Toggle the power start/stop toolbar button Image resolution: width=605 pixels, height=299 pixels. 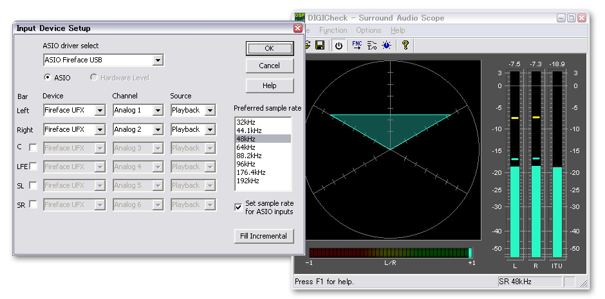(x=339, y=45)
